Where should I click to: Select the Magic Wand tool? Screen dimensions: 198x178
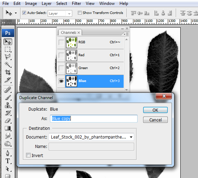(x=8, y=65)
